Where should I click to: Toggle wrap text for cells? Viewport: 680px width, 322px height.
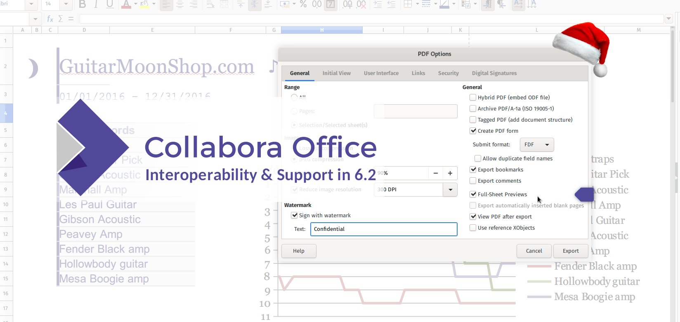pos(210,4)
